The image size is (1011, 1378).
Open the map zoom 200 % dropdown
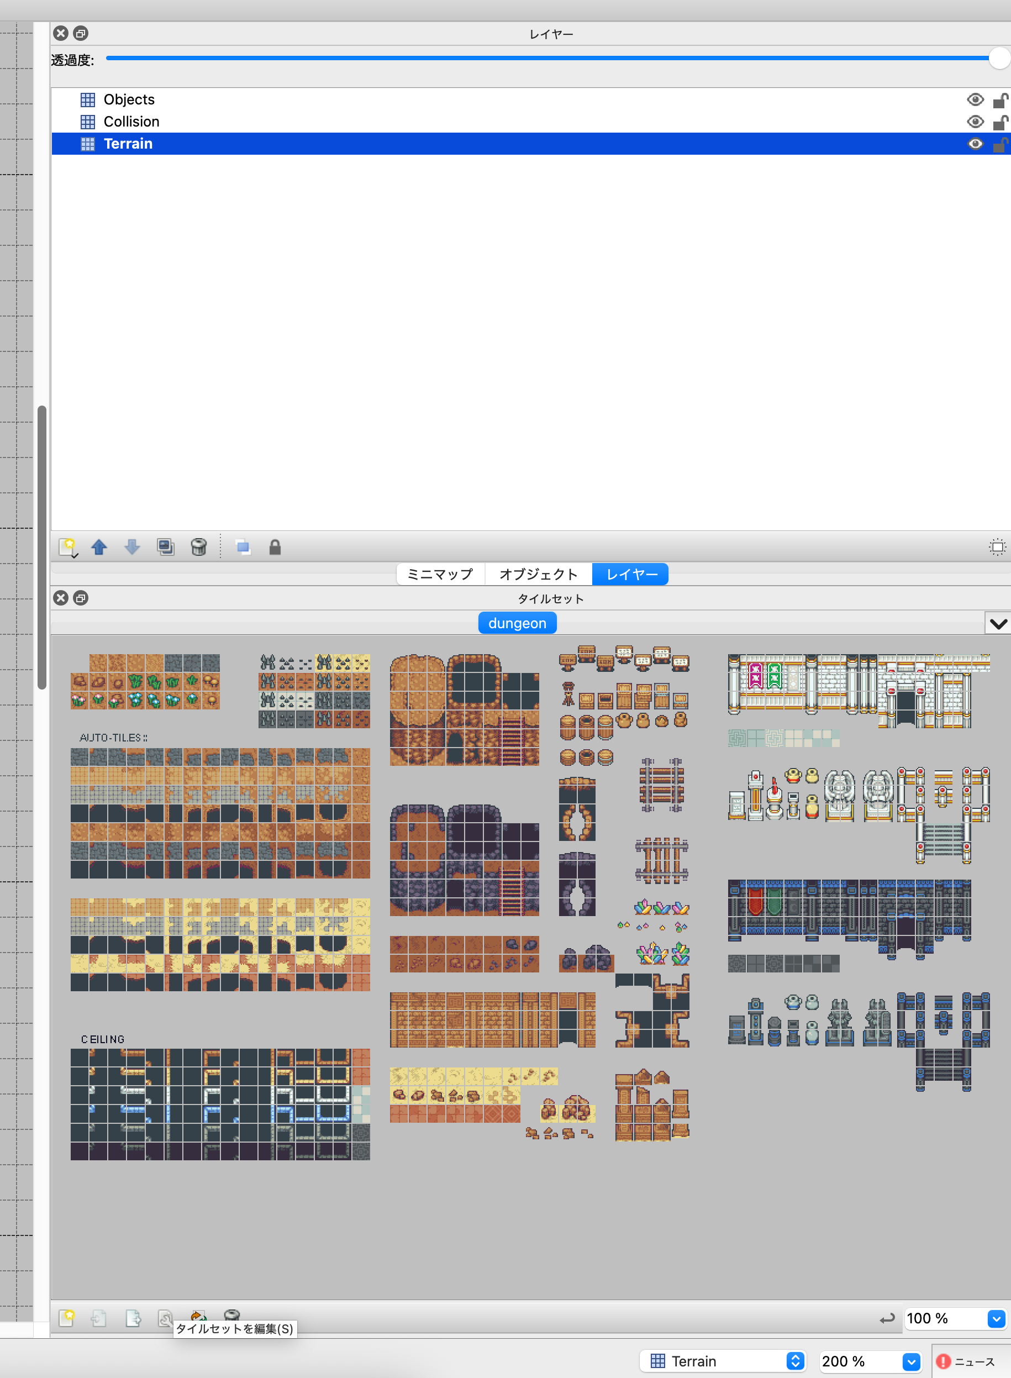tap(910, 1361)
